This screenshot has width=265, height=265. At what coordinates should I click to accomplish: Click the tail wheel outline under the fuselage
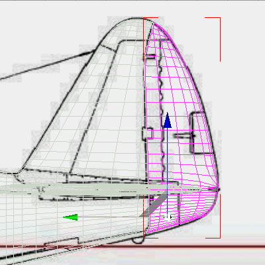point(138,240)
